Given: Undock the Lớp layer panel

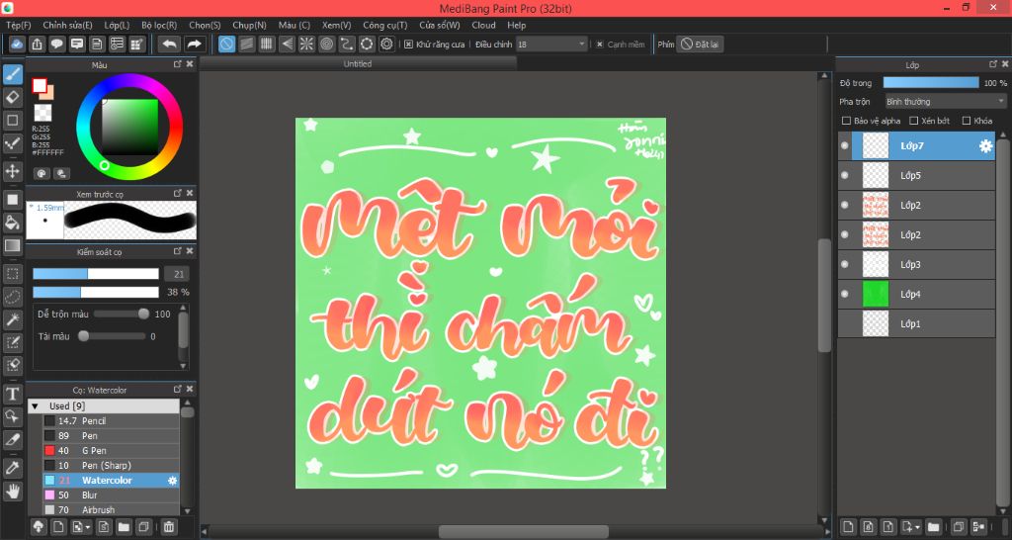Looking at the screenshot, I should coord(993,64).
